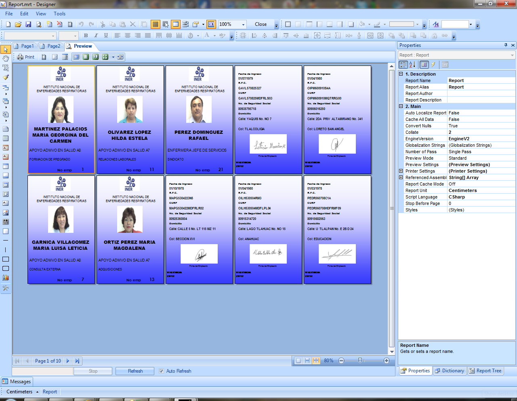Collapse the Description category
517x401 pixels.
[401, 74]
